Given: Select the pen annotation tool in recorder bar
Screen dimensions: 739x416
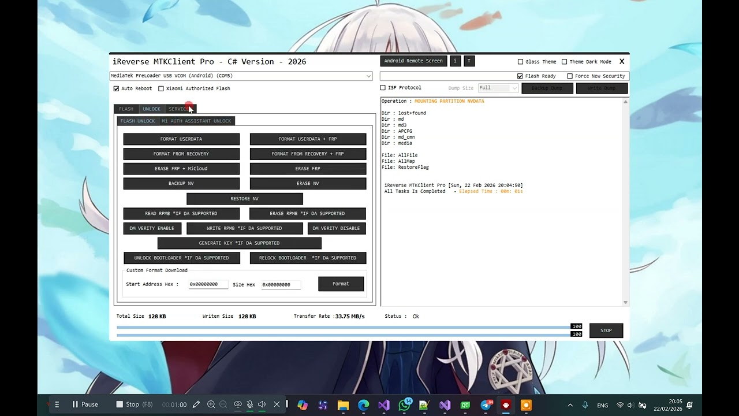Looking at the screenshot, I should pyautogui.click(x=196, y=404).
